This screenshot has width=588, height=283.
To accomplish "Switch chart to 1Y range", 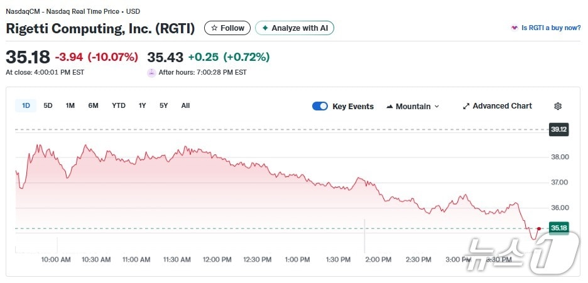I will tap(143, 105).
